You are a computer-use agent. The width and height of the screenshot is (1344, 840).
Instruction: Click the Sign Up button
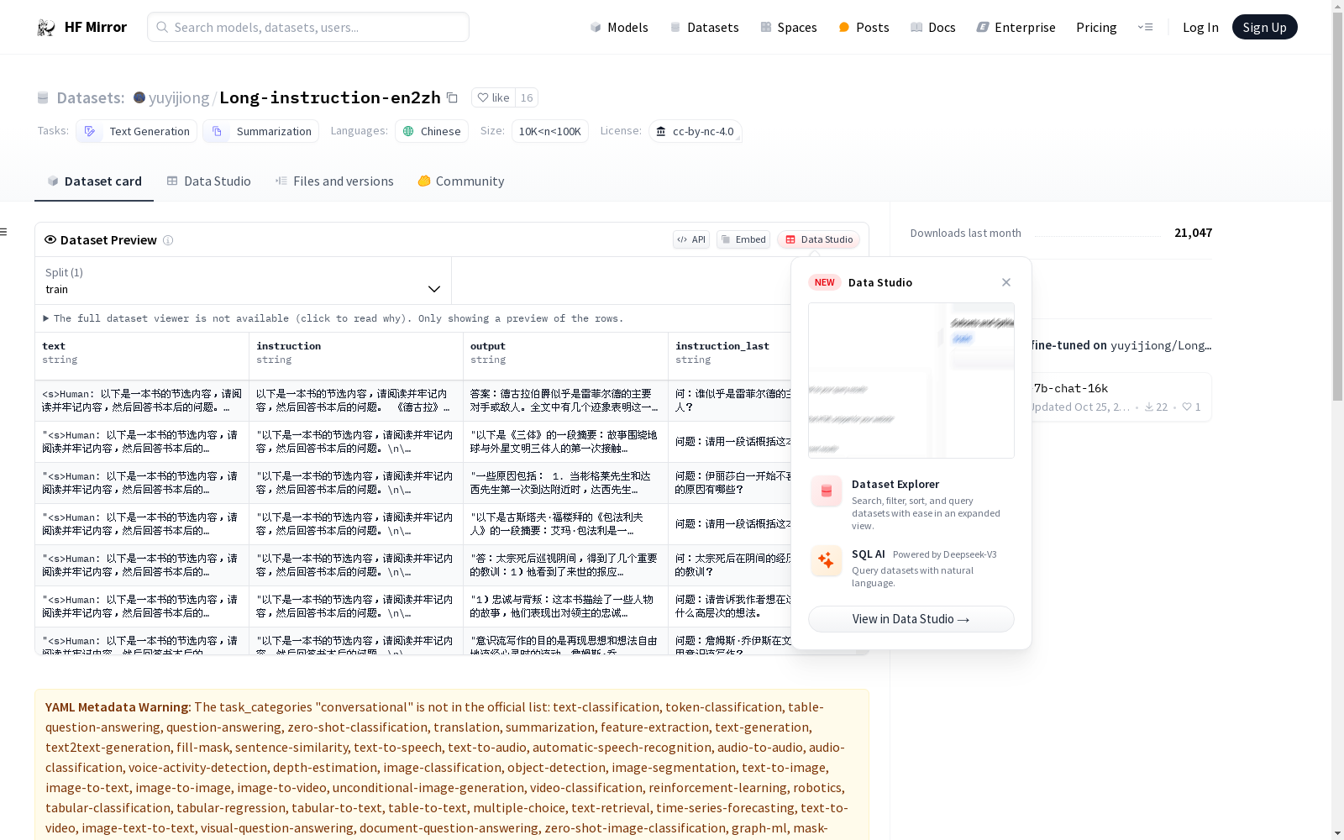click(1264, 26)
